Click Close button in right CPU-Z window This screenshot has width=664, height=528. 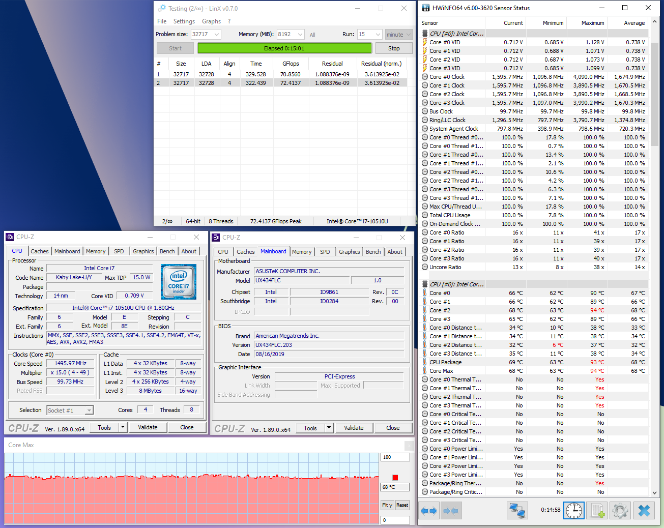pos(393,428)
